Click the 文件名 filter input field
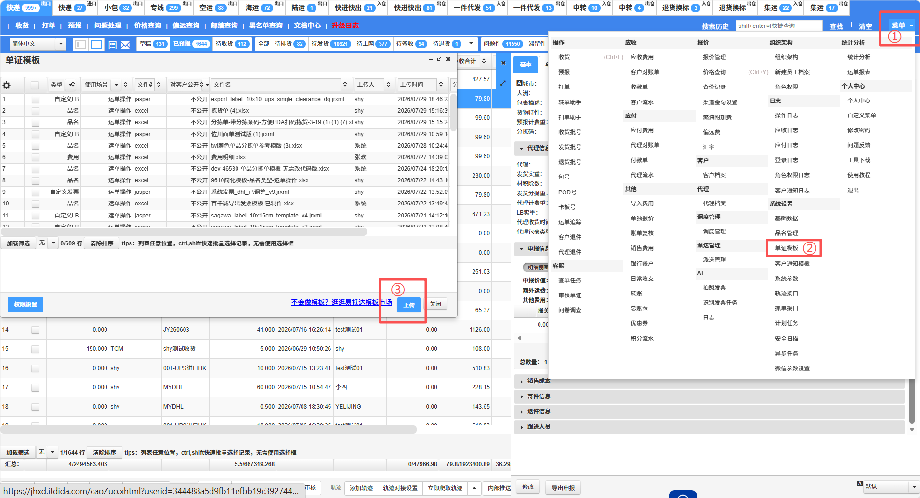The width and height of the screenshot is (920, 498). (x=276, y=85)
